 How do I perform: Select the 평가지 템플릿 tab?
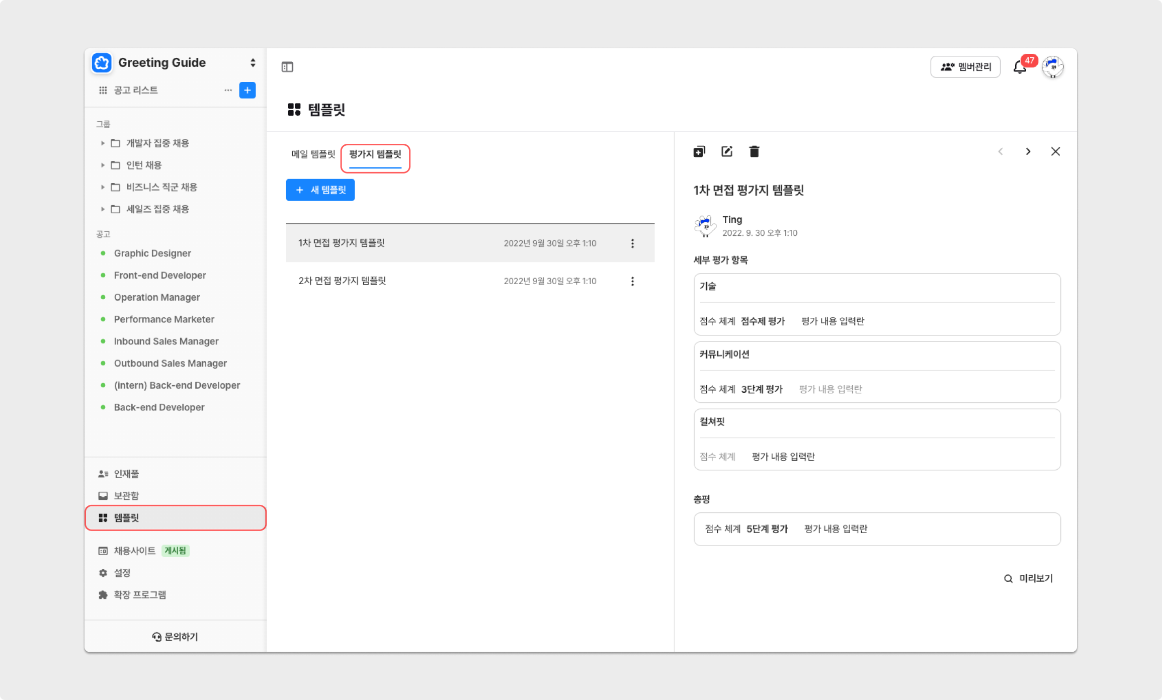pyautogui.click(x=375, y=154)
